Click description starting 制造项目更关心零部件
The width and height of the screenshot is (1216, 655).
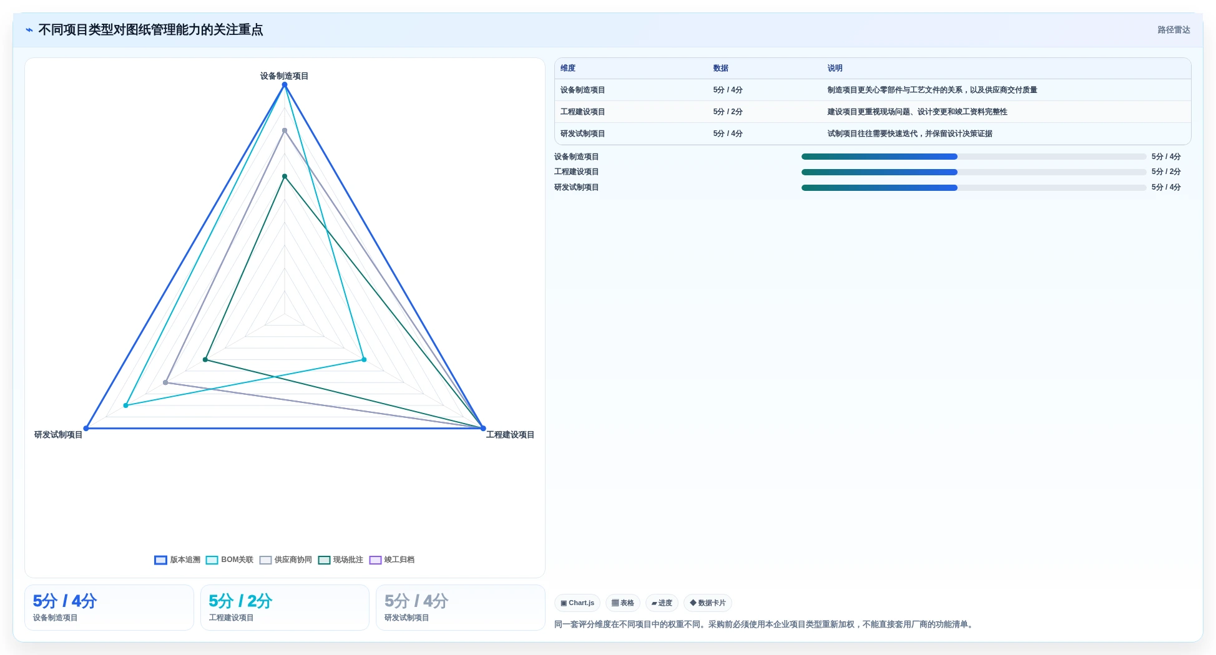coord(932,90)
